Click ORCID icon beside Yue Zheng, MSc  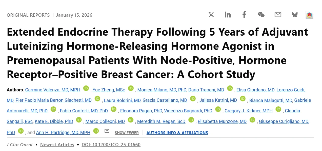(x=131, y=88)
